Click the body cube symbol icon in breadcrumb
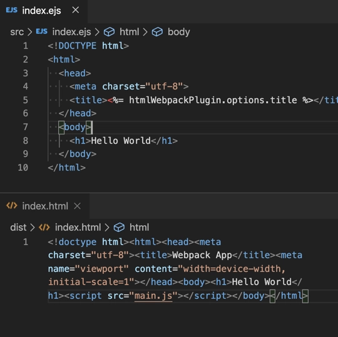 click(157, 32)
